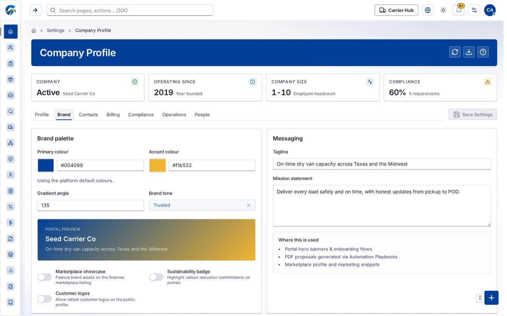The height and width of the screenshot is (316, 507).
Task: Click the download icon in the Company Profile header
Action: tap(469, 52)
